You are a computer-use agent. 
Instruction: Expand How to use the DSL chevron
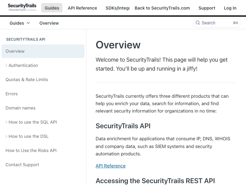(x=6, y=136)
